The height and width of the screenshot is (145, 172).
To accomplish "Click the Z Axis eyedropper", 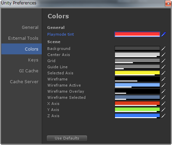I will pos(164,116).
